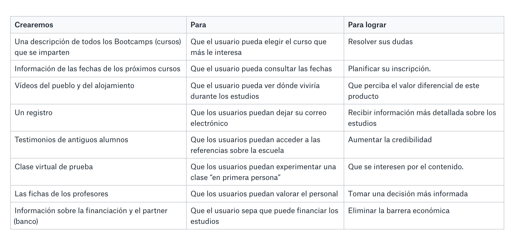This screenshot has width=516, height=243.
Task: Click 'Que se interesen por el contenido' cell
Action: 424,172
